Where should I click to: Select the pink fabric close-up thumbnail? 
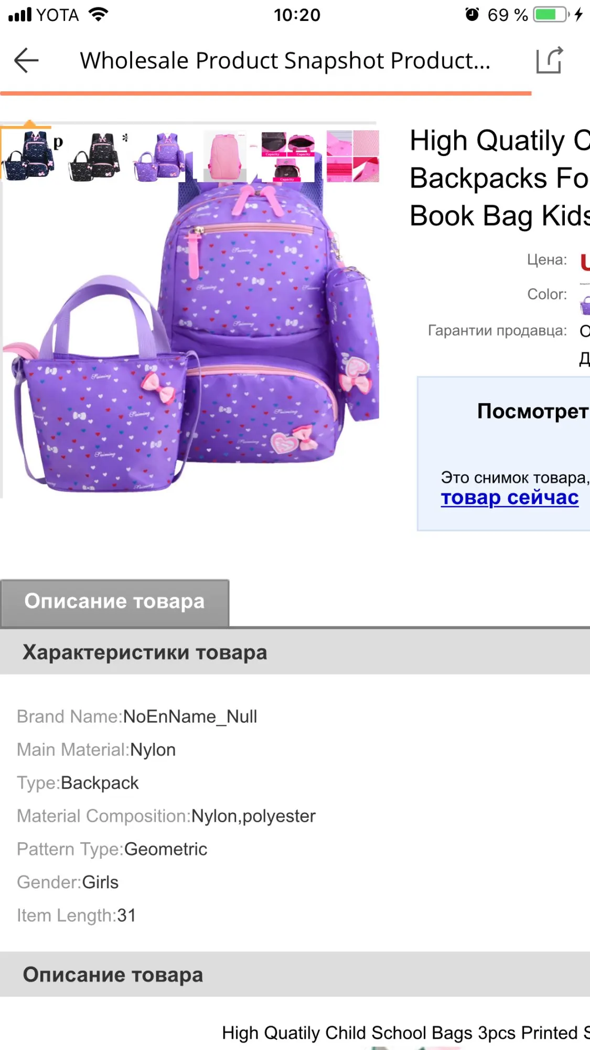352,156
